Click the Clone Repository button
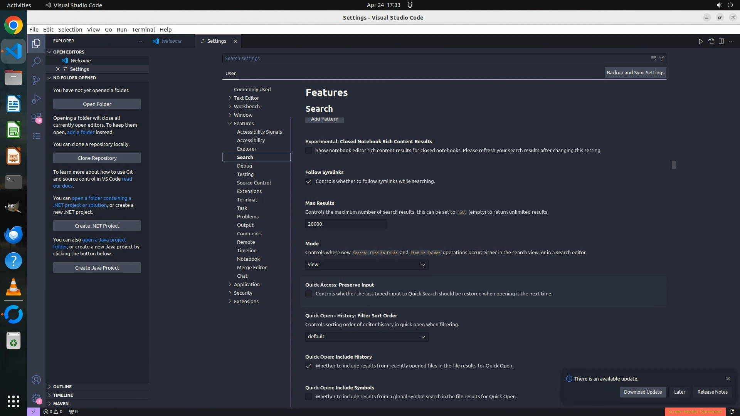Image resolution: width=740 pixels, height=416 pixels. [97, 158]
